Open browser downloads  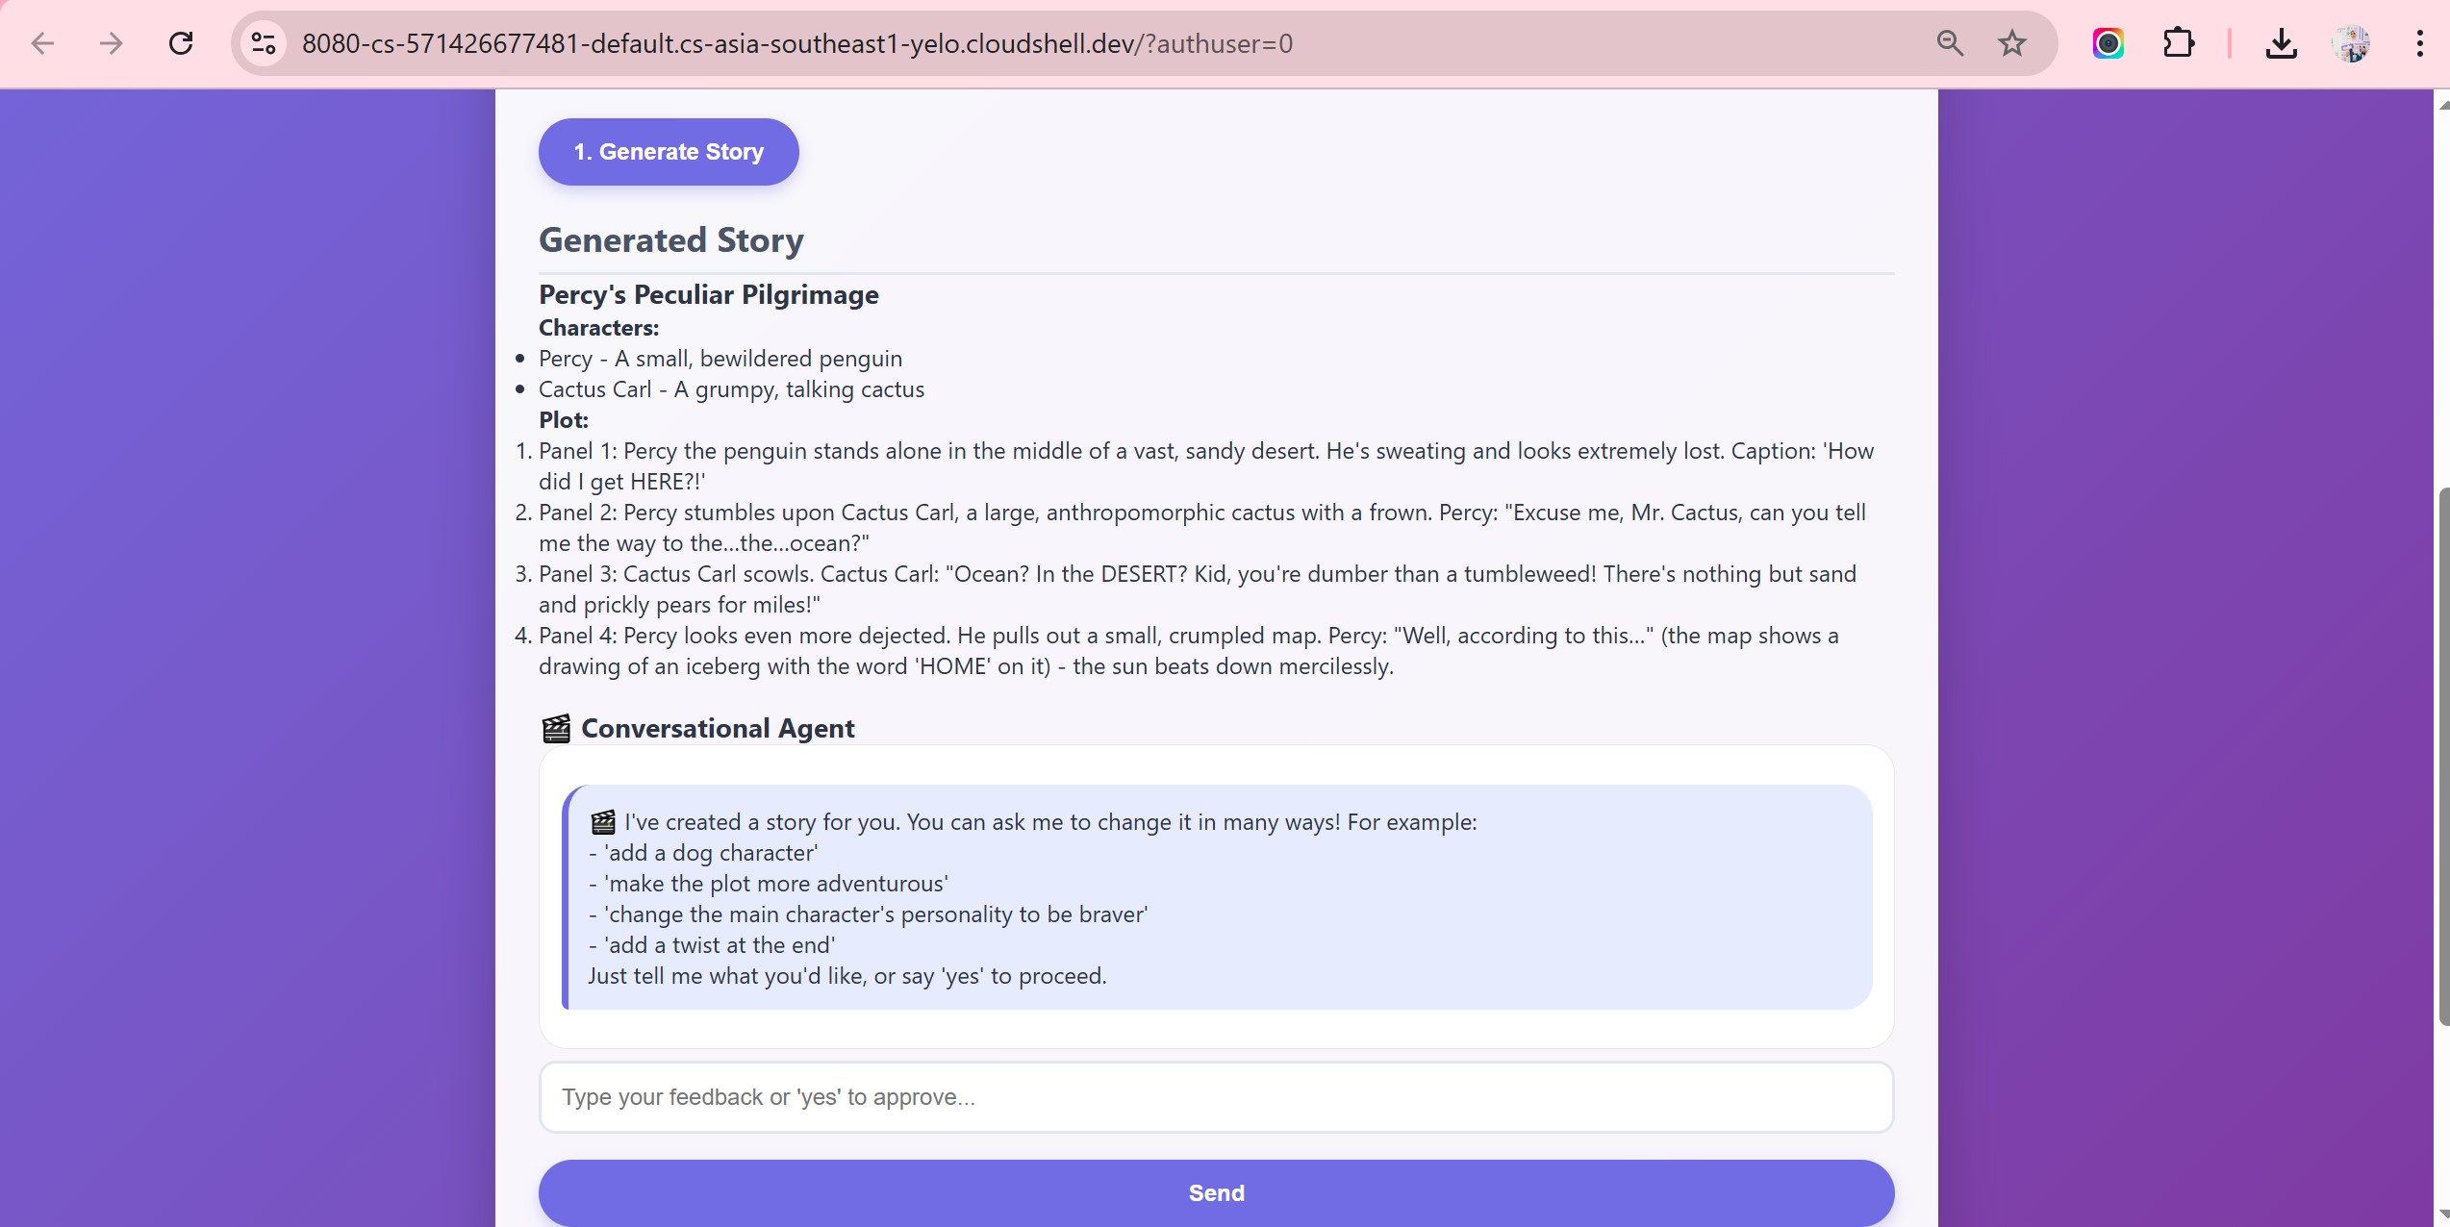pos(2281,43)
